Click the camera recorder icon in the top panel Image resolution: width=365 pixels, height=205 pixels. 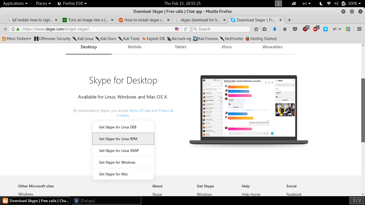pyautogui.click(x=294, y=3)
